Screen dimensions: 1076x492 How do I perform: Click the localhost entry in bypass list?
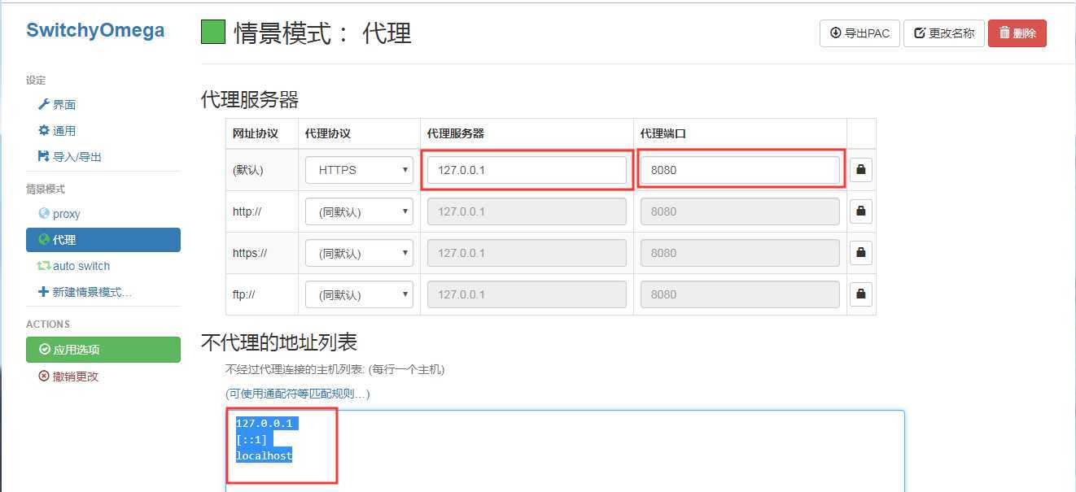tap(264, 456)
